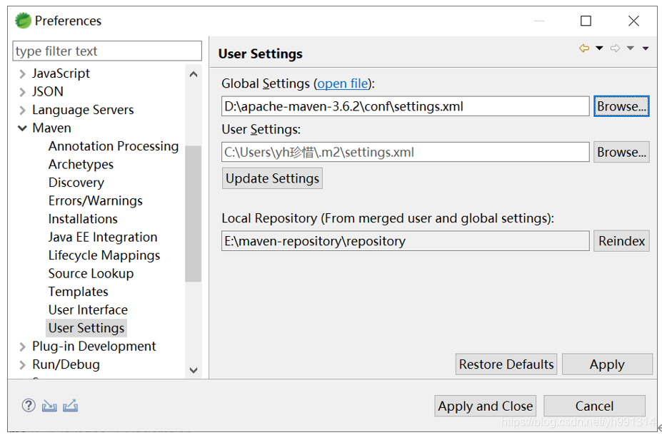Image resolution: width=662 pixels, height=435 pixels.
Task: Open the preferences view menu arrow
Action: [x=646, y=48]
